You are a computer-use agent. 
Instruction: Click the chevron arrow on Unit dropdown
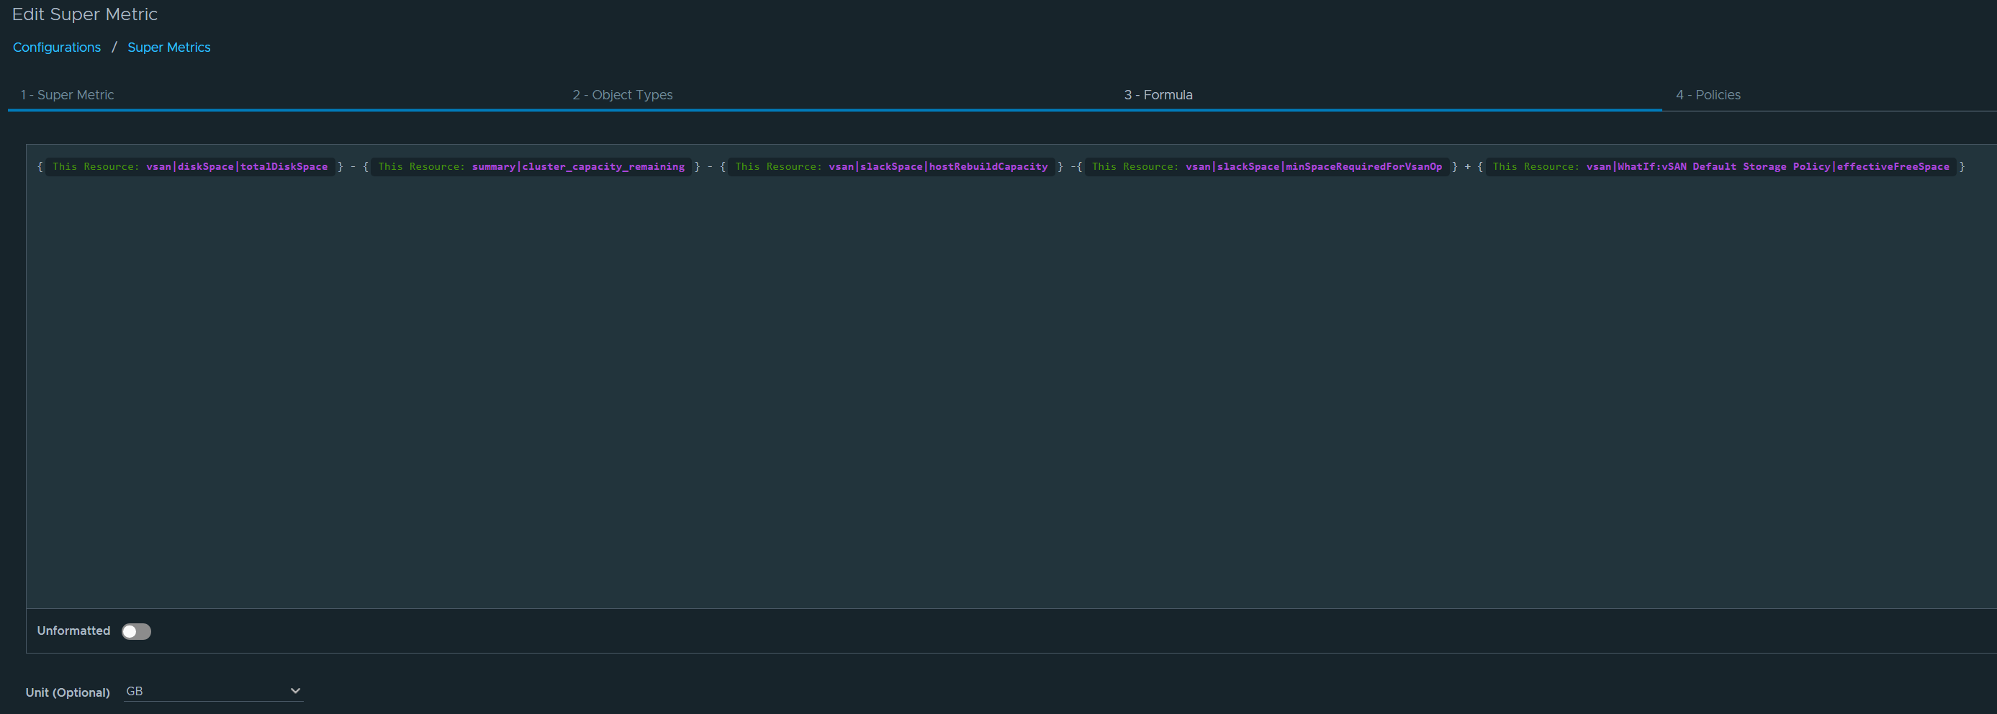(294, 691)
